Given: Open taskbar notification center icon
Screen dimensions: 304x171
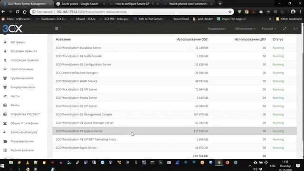Looking at the screenshot, I should (298, 166).
